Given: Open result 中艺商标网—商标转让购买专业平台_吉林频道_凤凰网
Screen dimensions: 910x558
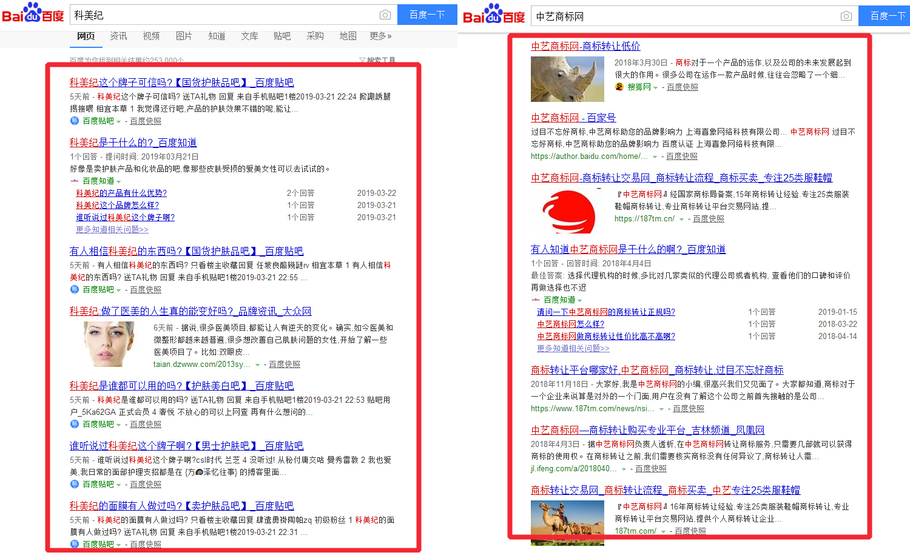Looking at the screenshot, I should 647,430.
